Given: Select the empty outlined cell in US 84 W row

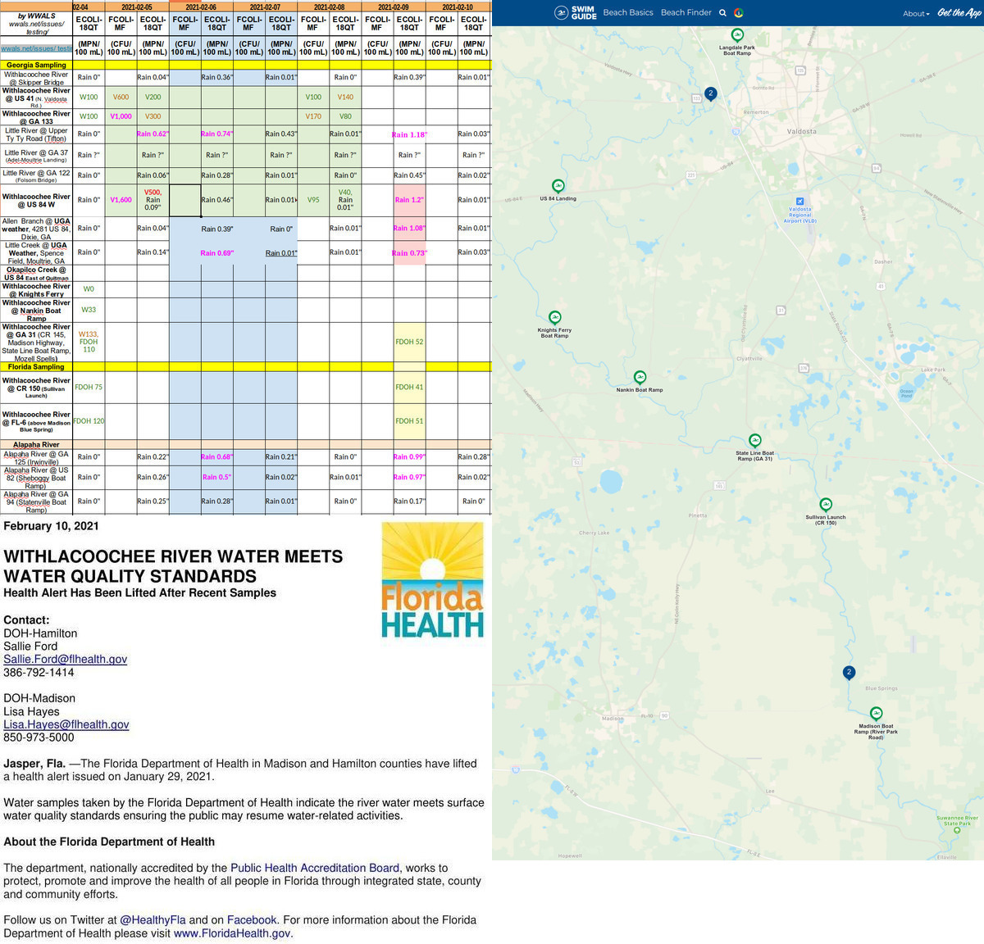Looking at the screenshot, I should pyautogui.click(x=185, y=200).
